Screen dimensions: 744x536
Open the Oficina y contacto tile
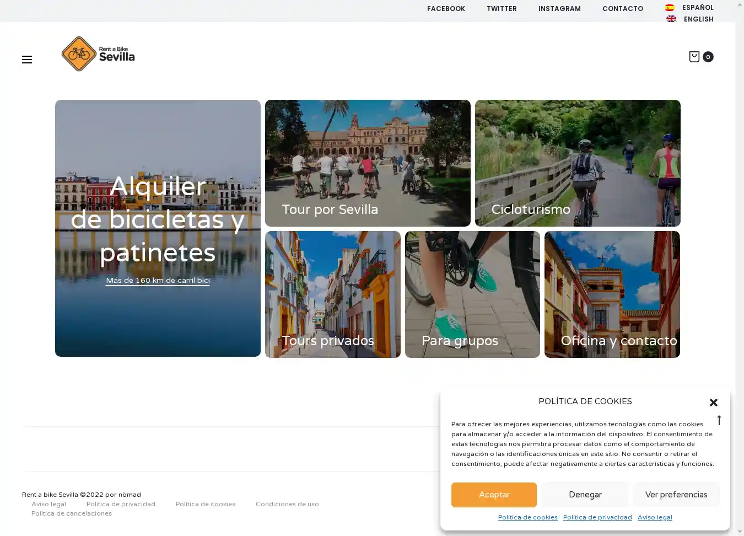pos(612,294)
